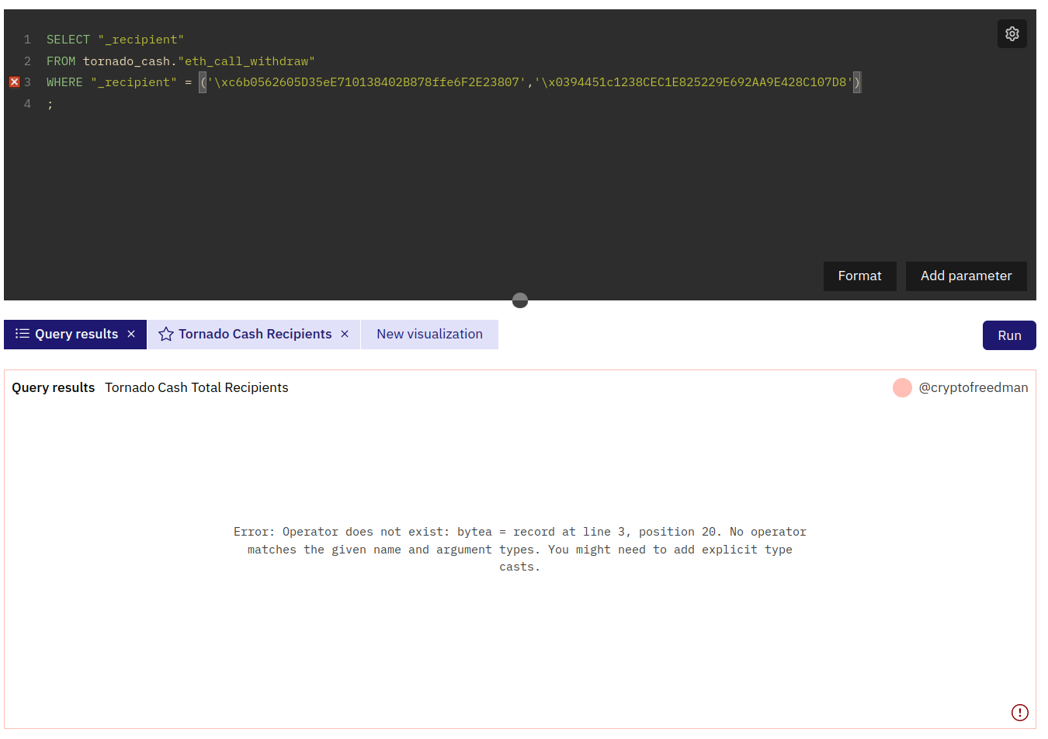The height and width of the screenshot is (739, 1048).
Task: Click the Format button
Action: 859,276
